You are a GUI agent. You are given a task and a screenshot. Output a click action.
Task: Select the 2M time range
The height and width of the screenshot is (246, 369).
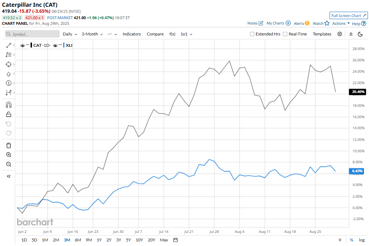point(56,240)
